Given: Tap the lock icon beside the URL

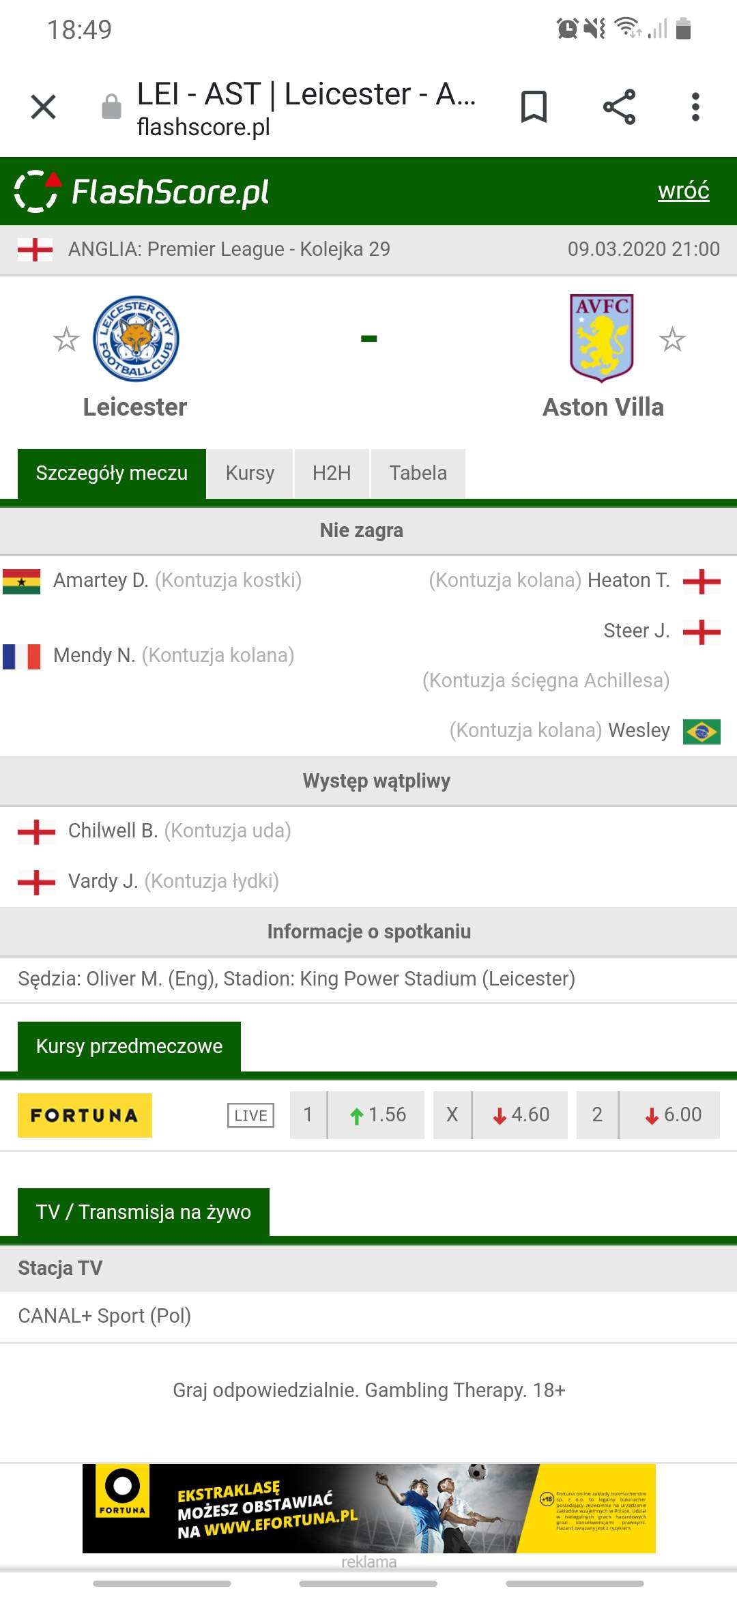Looking at the screenshot, I should point(111,107).
